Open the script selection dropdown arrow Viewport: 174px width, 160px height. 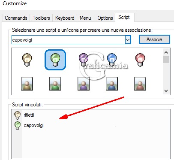tap(128, 40)
